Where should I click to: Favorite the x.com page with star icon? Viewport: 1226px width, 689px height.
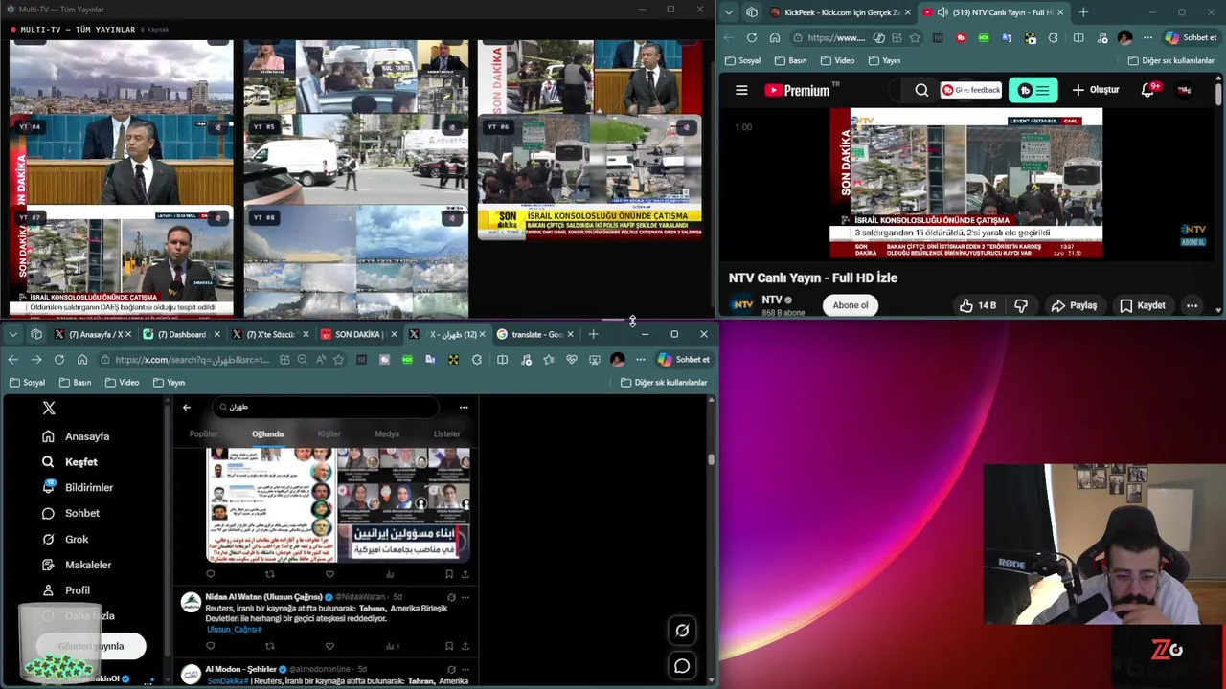click(338, 360)
